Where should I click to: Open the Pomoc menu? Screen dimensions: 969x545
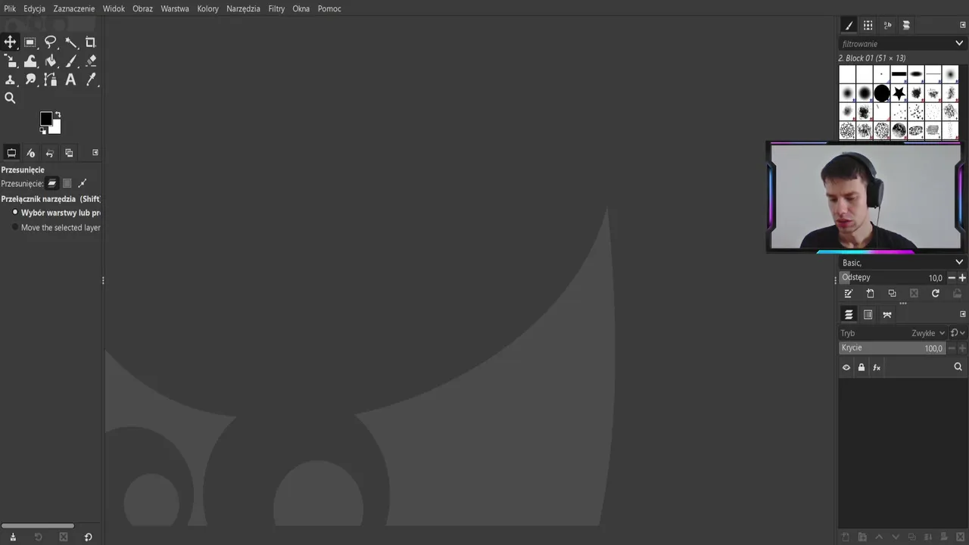pyautogui.click(x=329, y=8)
